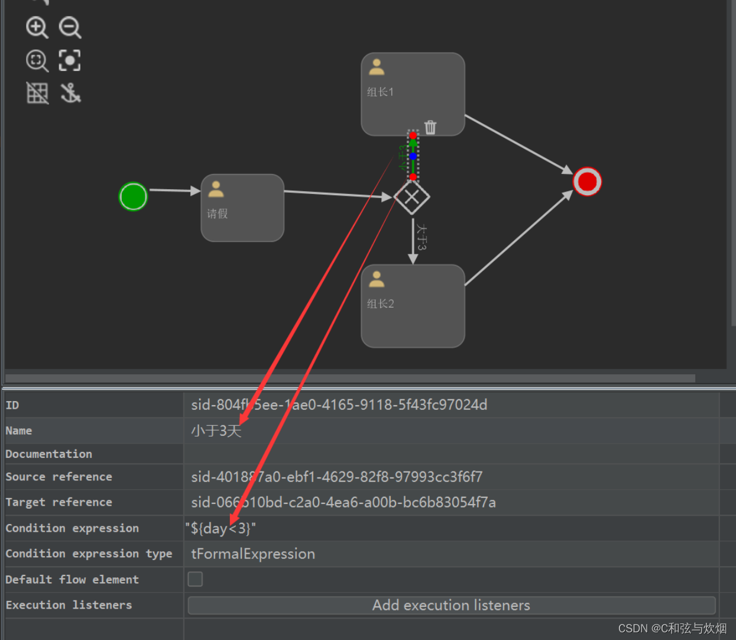736x640 pixels.
Task: Click the center-focus icon in the toolbar
Action: [x=69, y=60]
